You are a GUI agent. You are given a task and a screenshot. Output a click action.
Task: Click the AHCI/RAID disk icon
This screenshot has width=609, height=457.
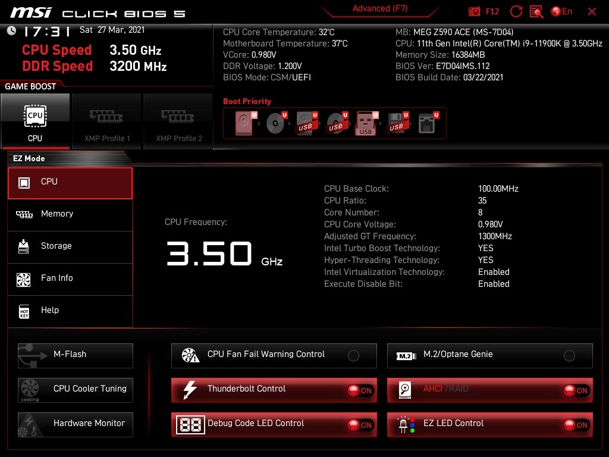(405, 390)
